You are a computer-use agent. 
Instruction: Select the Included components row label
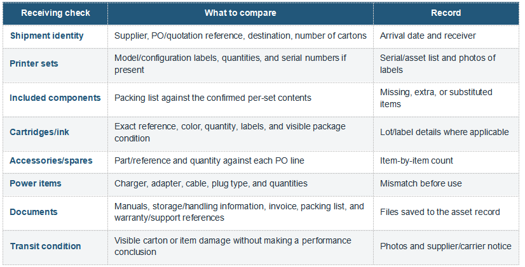55,98
